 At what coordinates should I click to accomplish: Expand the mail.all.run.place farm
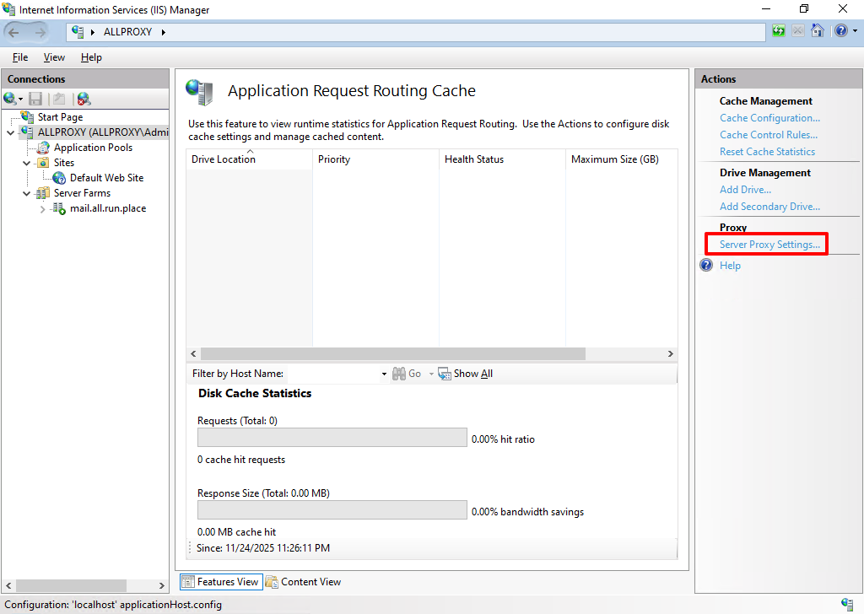[42, 208]
